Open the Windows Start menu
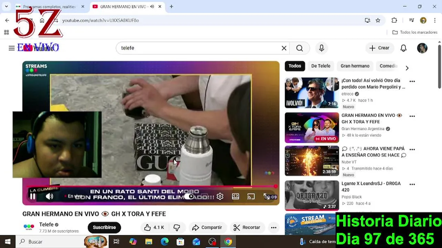 (8, 242)
